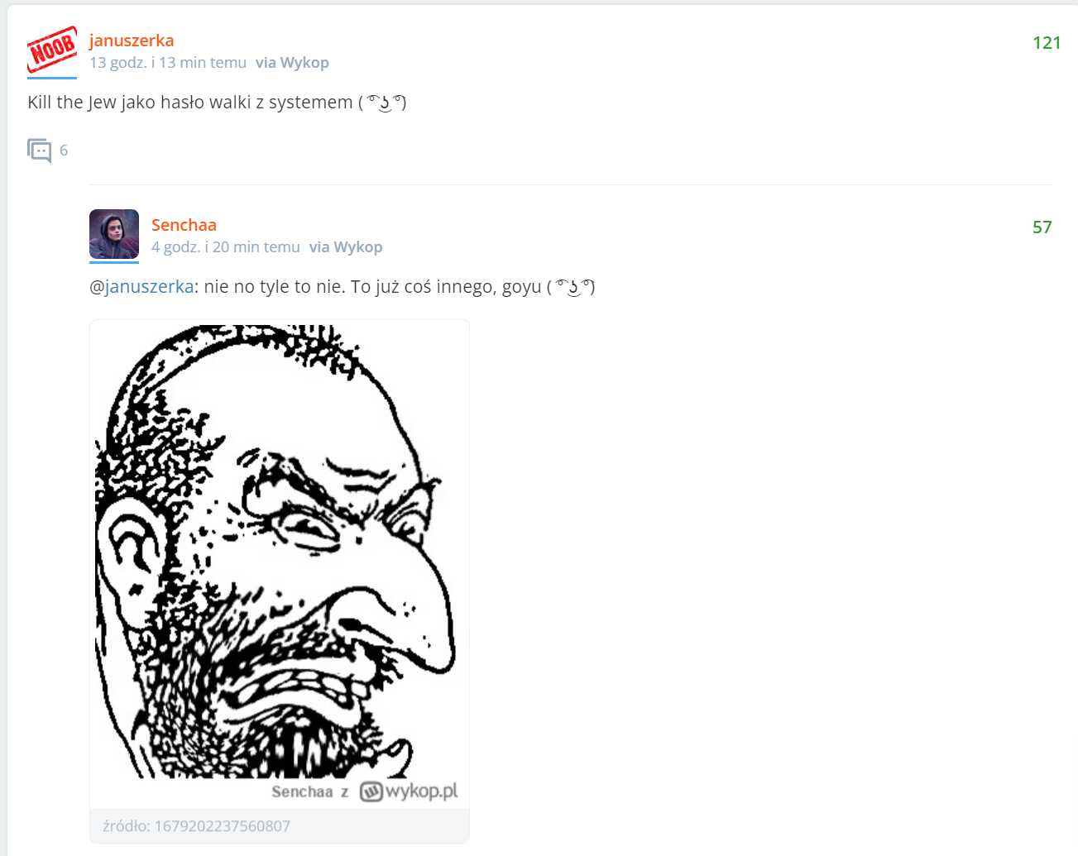Click the green 57 vote score
1078x856 pixels.
pos(1042,227)
